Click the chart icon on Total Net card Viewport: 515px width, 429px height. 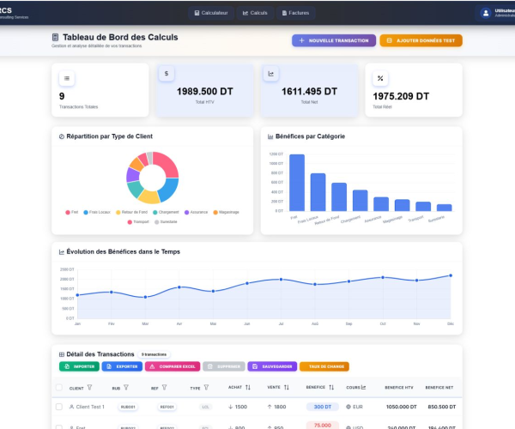[271, 74]
